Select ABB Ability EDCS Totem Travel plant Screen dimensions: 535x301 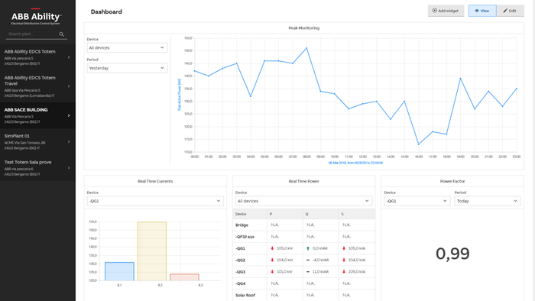click(x=37, y=86)
